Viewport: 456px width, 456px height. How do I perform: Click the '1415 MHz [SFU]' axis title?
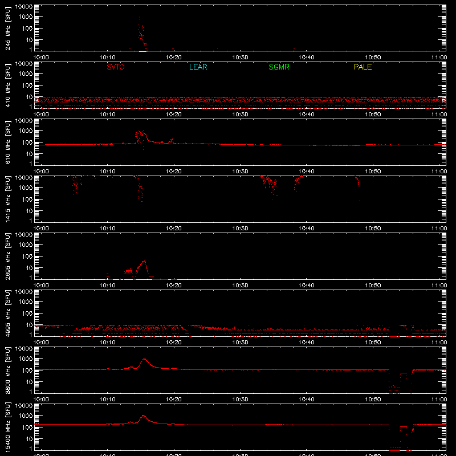pos(7,200)
